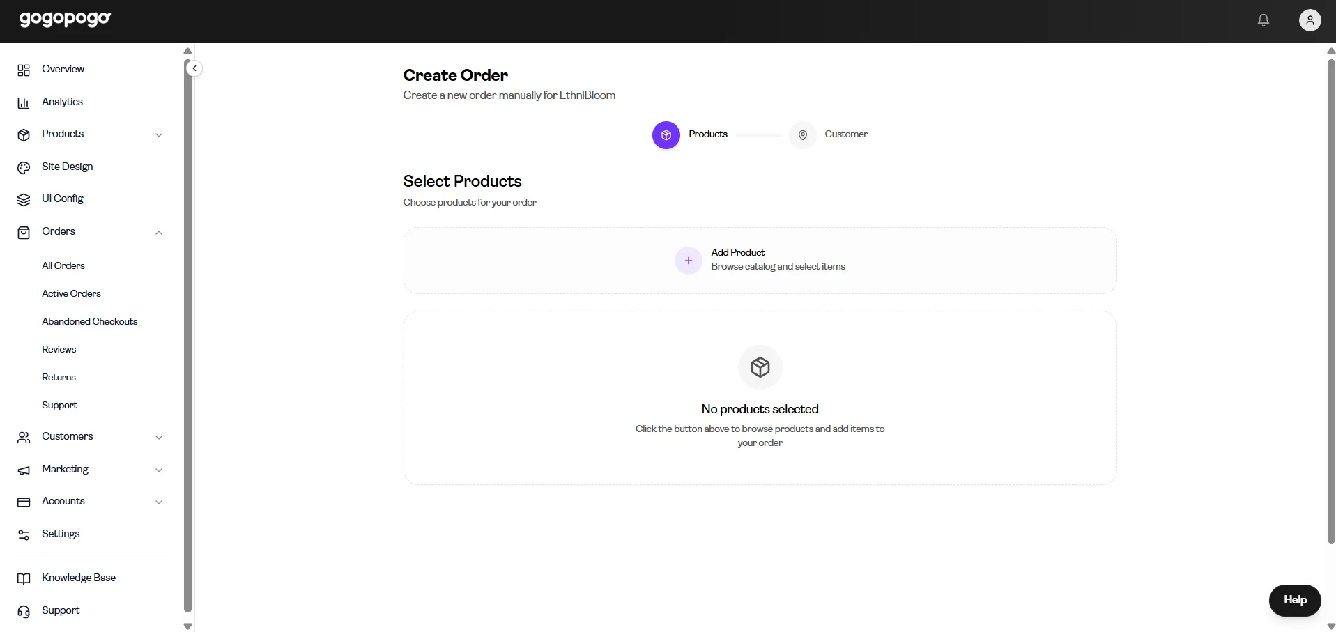This screenshot has height=632, width=1336.
Task: Click the Orders bag icon
Action: [x=24, y=232]
